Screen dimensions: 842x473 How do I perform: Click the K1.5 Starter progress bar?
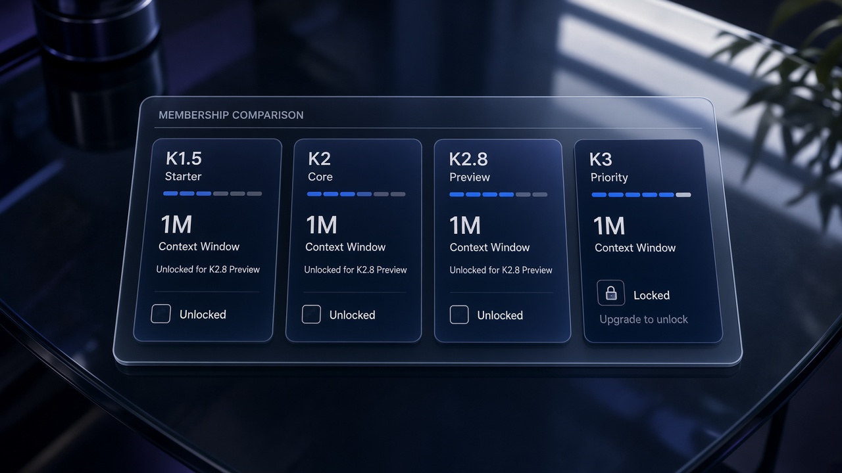212,194
